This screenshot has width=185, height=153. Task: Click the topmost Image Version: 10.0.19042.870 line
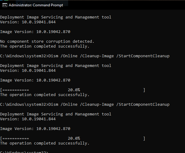pyautogui.click(x=35, y=32)
